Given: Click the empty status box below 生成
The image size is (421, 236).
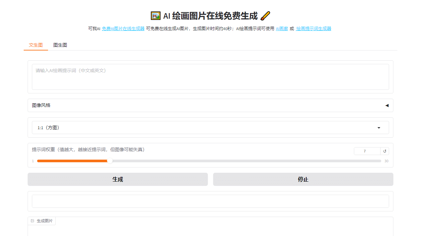Looking at the screenshot, I should pyautogui.click(x=210, y=201).
